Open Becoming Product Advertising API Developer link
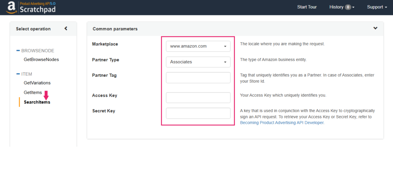The width and height of the screenshot is (393, 169). [282, 123]
